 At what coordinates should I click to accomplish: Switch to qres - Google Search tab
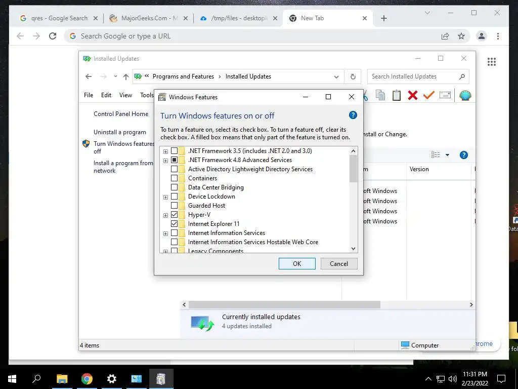coord(59,18)
